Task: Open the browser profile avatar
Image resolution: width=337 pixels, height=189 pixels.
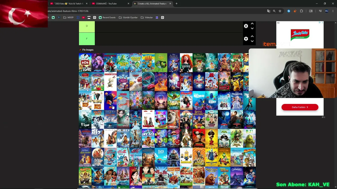Action: pos(327,11)
